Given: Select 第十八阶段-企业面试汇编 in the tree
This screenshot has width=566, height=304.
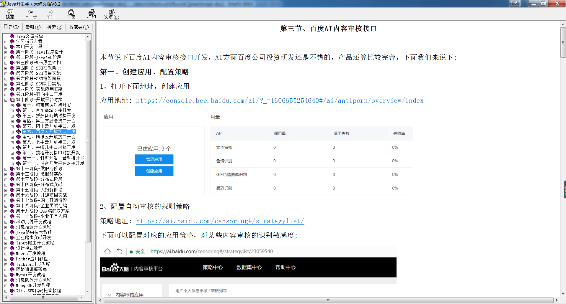Looking at the screenshot, I should click(41, 206).
